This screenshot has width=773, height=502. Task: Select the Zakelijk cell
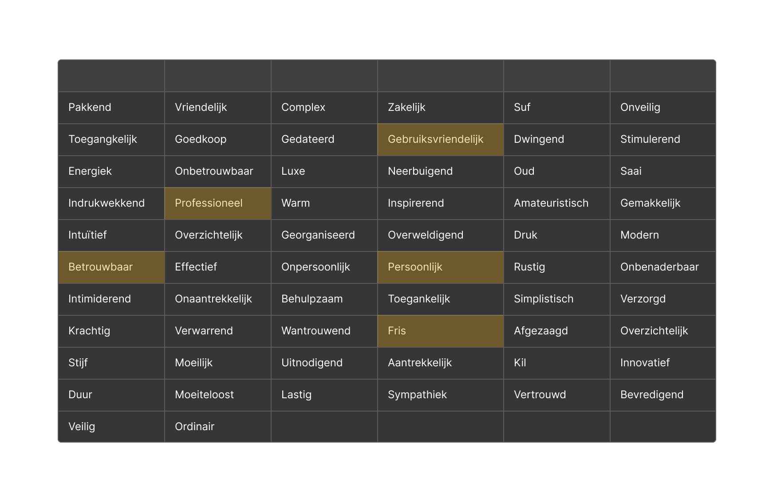coord(440,107)
